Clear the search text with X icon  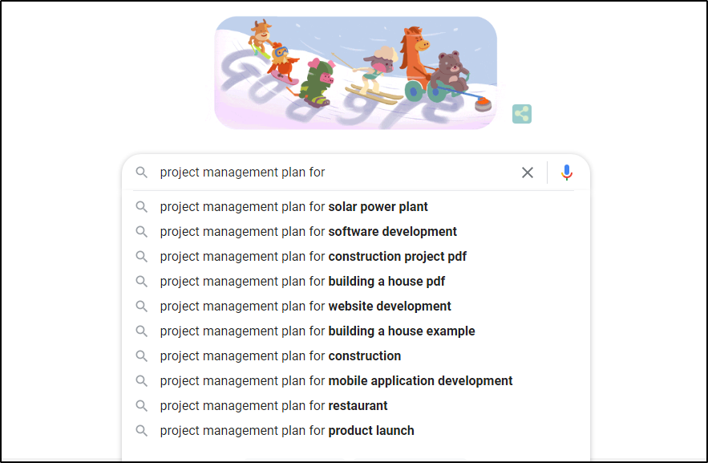[x=528, y=173]
